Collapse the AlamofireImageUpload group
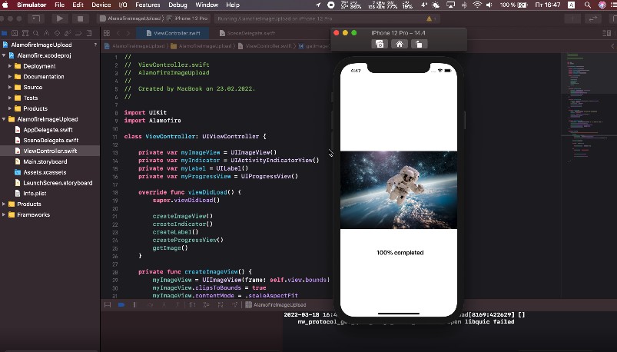This screenshot has width=617, height=352. [x=4, y=119]
